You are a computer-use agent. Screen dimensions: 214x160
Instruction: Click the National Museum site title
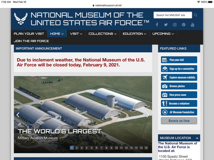pos(90,19)
